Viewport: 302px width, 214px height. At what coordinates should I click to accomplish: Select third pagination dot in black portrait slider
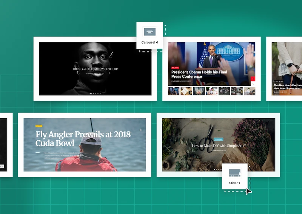point(96,93)
